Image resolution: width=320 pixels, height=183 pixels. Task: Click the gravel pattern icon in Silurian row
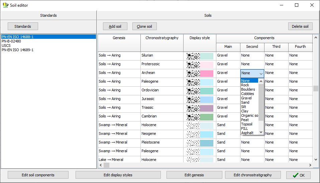(x=193, y=56)
